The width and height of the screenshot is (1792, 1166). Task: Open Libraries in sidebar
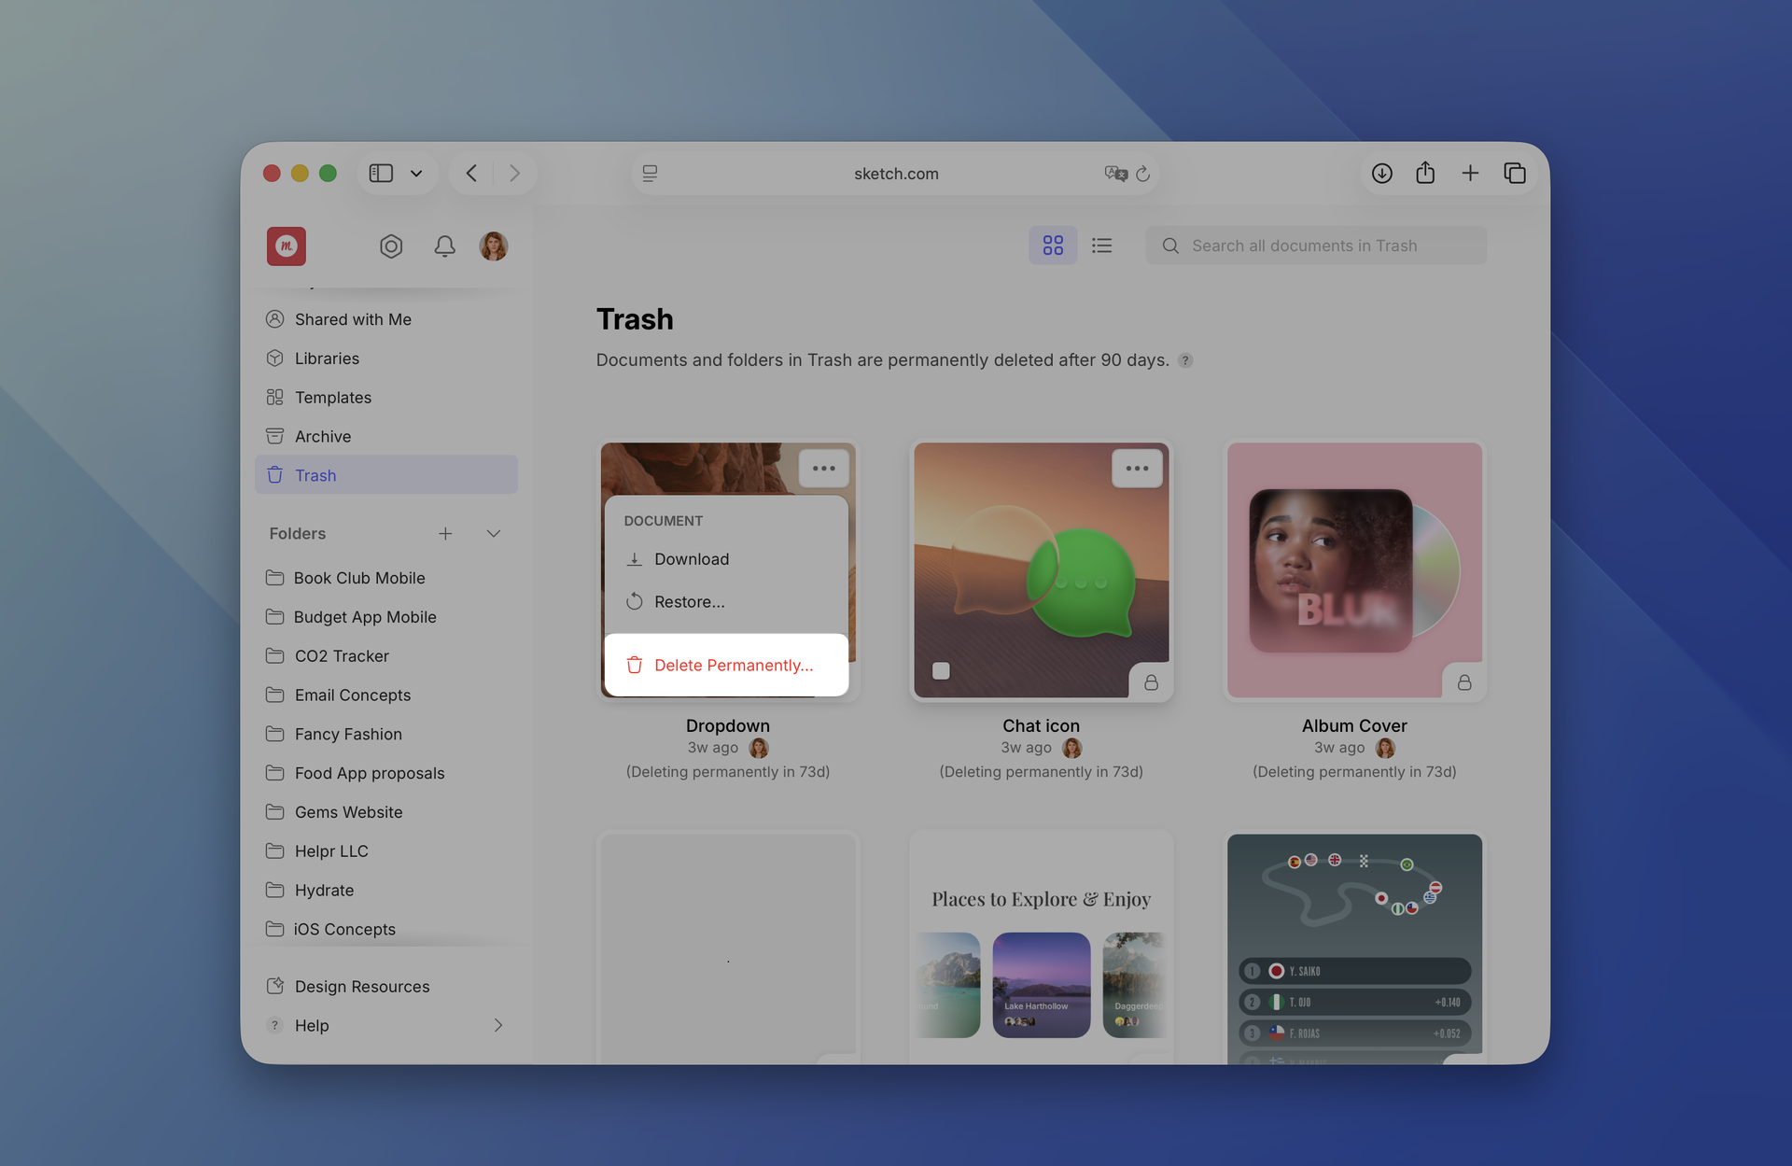click(x=386, y=358)
